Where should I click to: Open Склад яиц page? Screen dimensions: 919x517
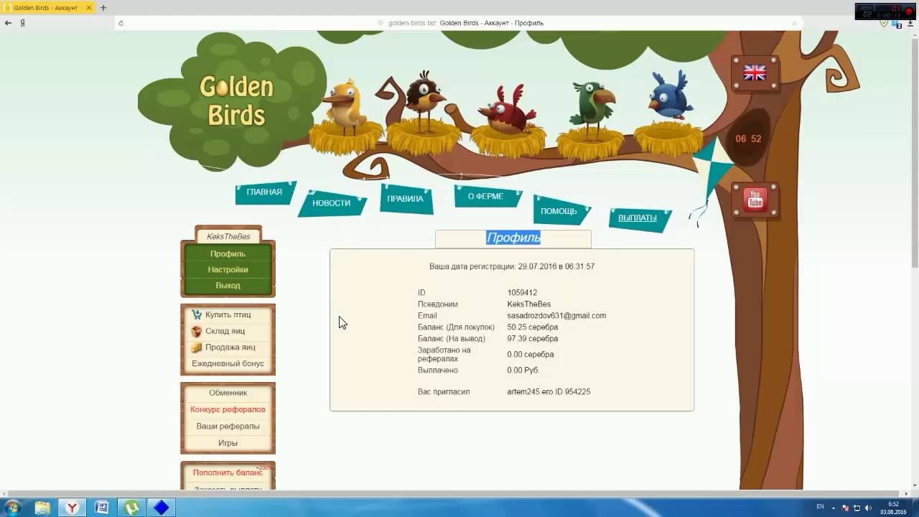pos(225,331)
